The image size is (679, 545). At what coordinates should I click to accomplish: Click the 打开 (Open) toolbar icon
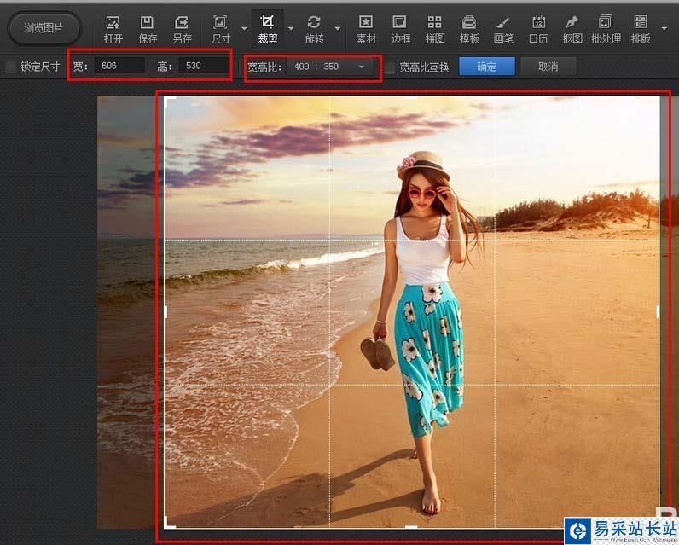click(113, 28)
